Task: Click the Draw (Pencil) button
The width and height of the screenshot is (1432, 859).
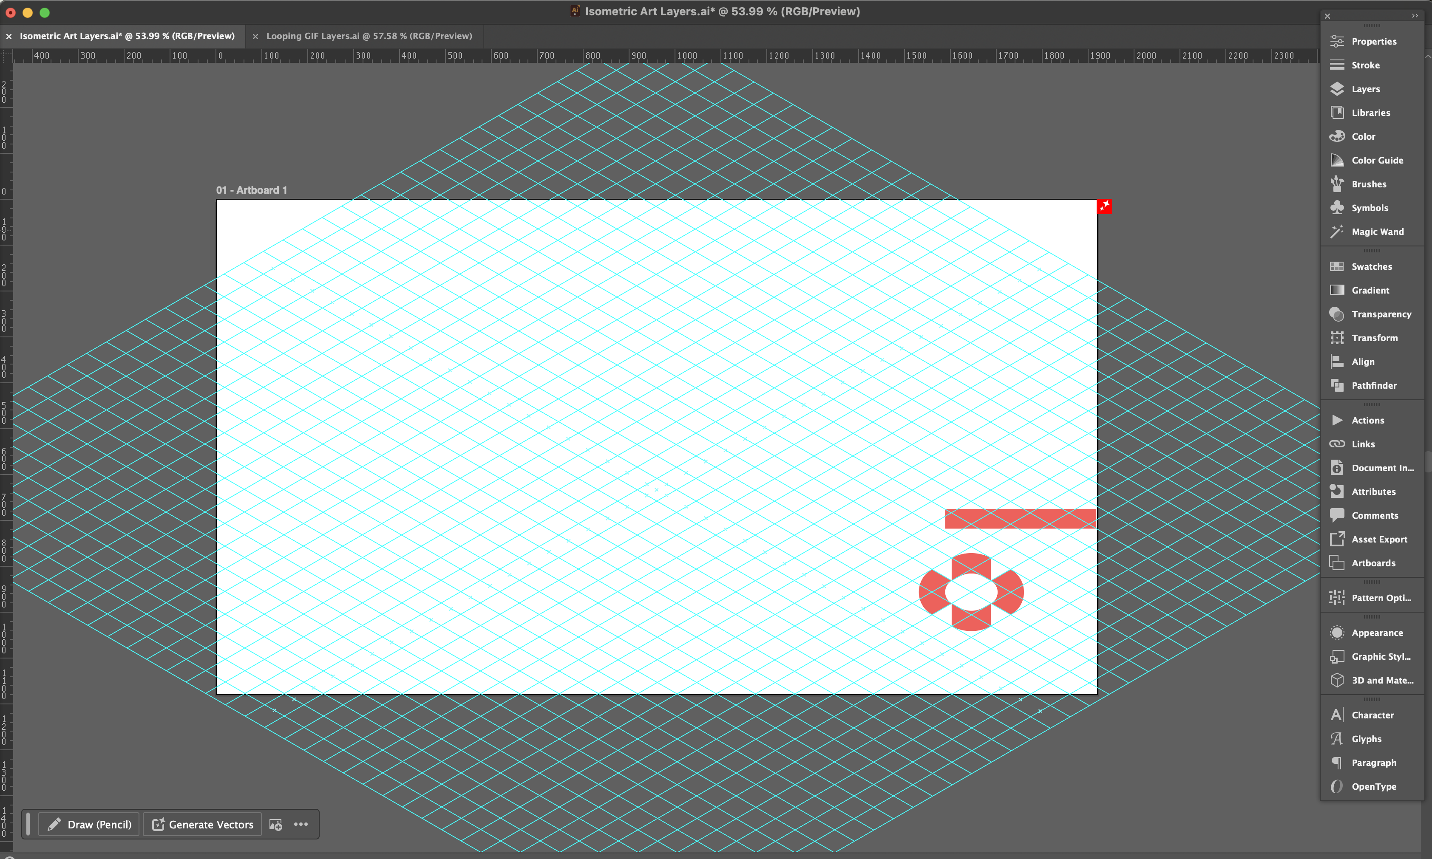Action: tap(89, 824)
